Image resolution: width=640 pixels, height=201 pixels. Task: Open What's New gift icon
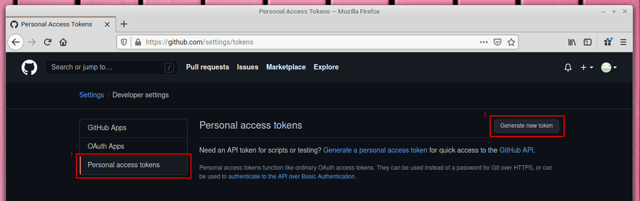(x=608, y=42)
